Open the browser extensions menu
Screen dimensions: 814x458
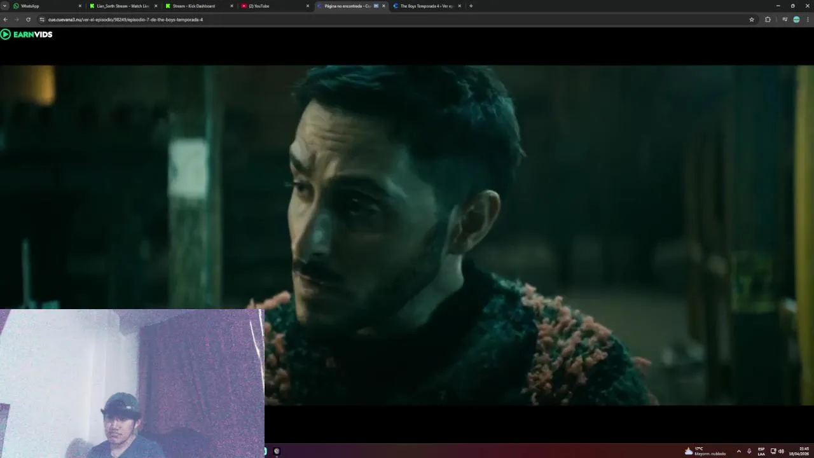tap(768, 20)
